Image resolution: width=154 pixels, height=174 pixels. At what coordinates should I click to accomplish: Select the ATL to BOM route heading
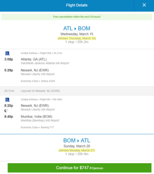77,29
